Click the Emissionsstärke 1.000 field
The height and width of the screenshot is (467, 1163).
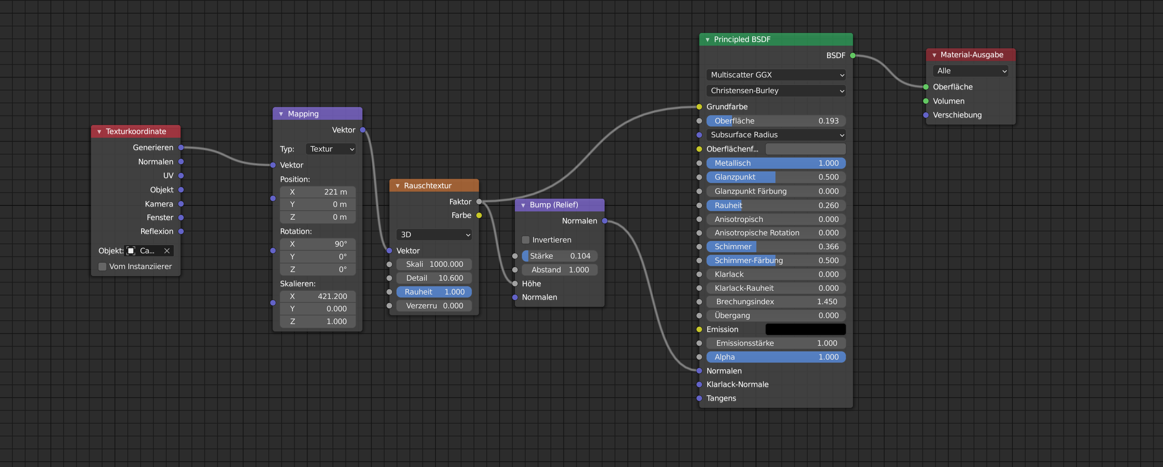pyautogui.click(x=775, y=344)
